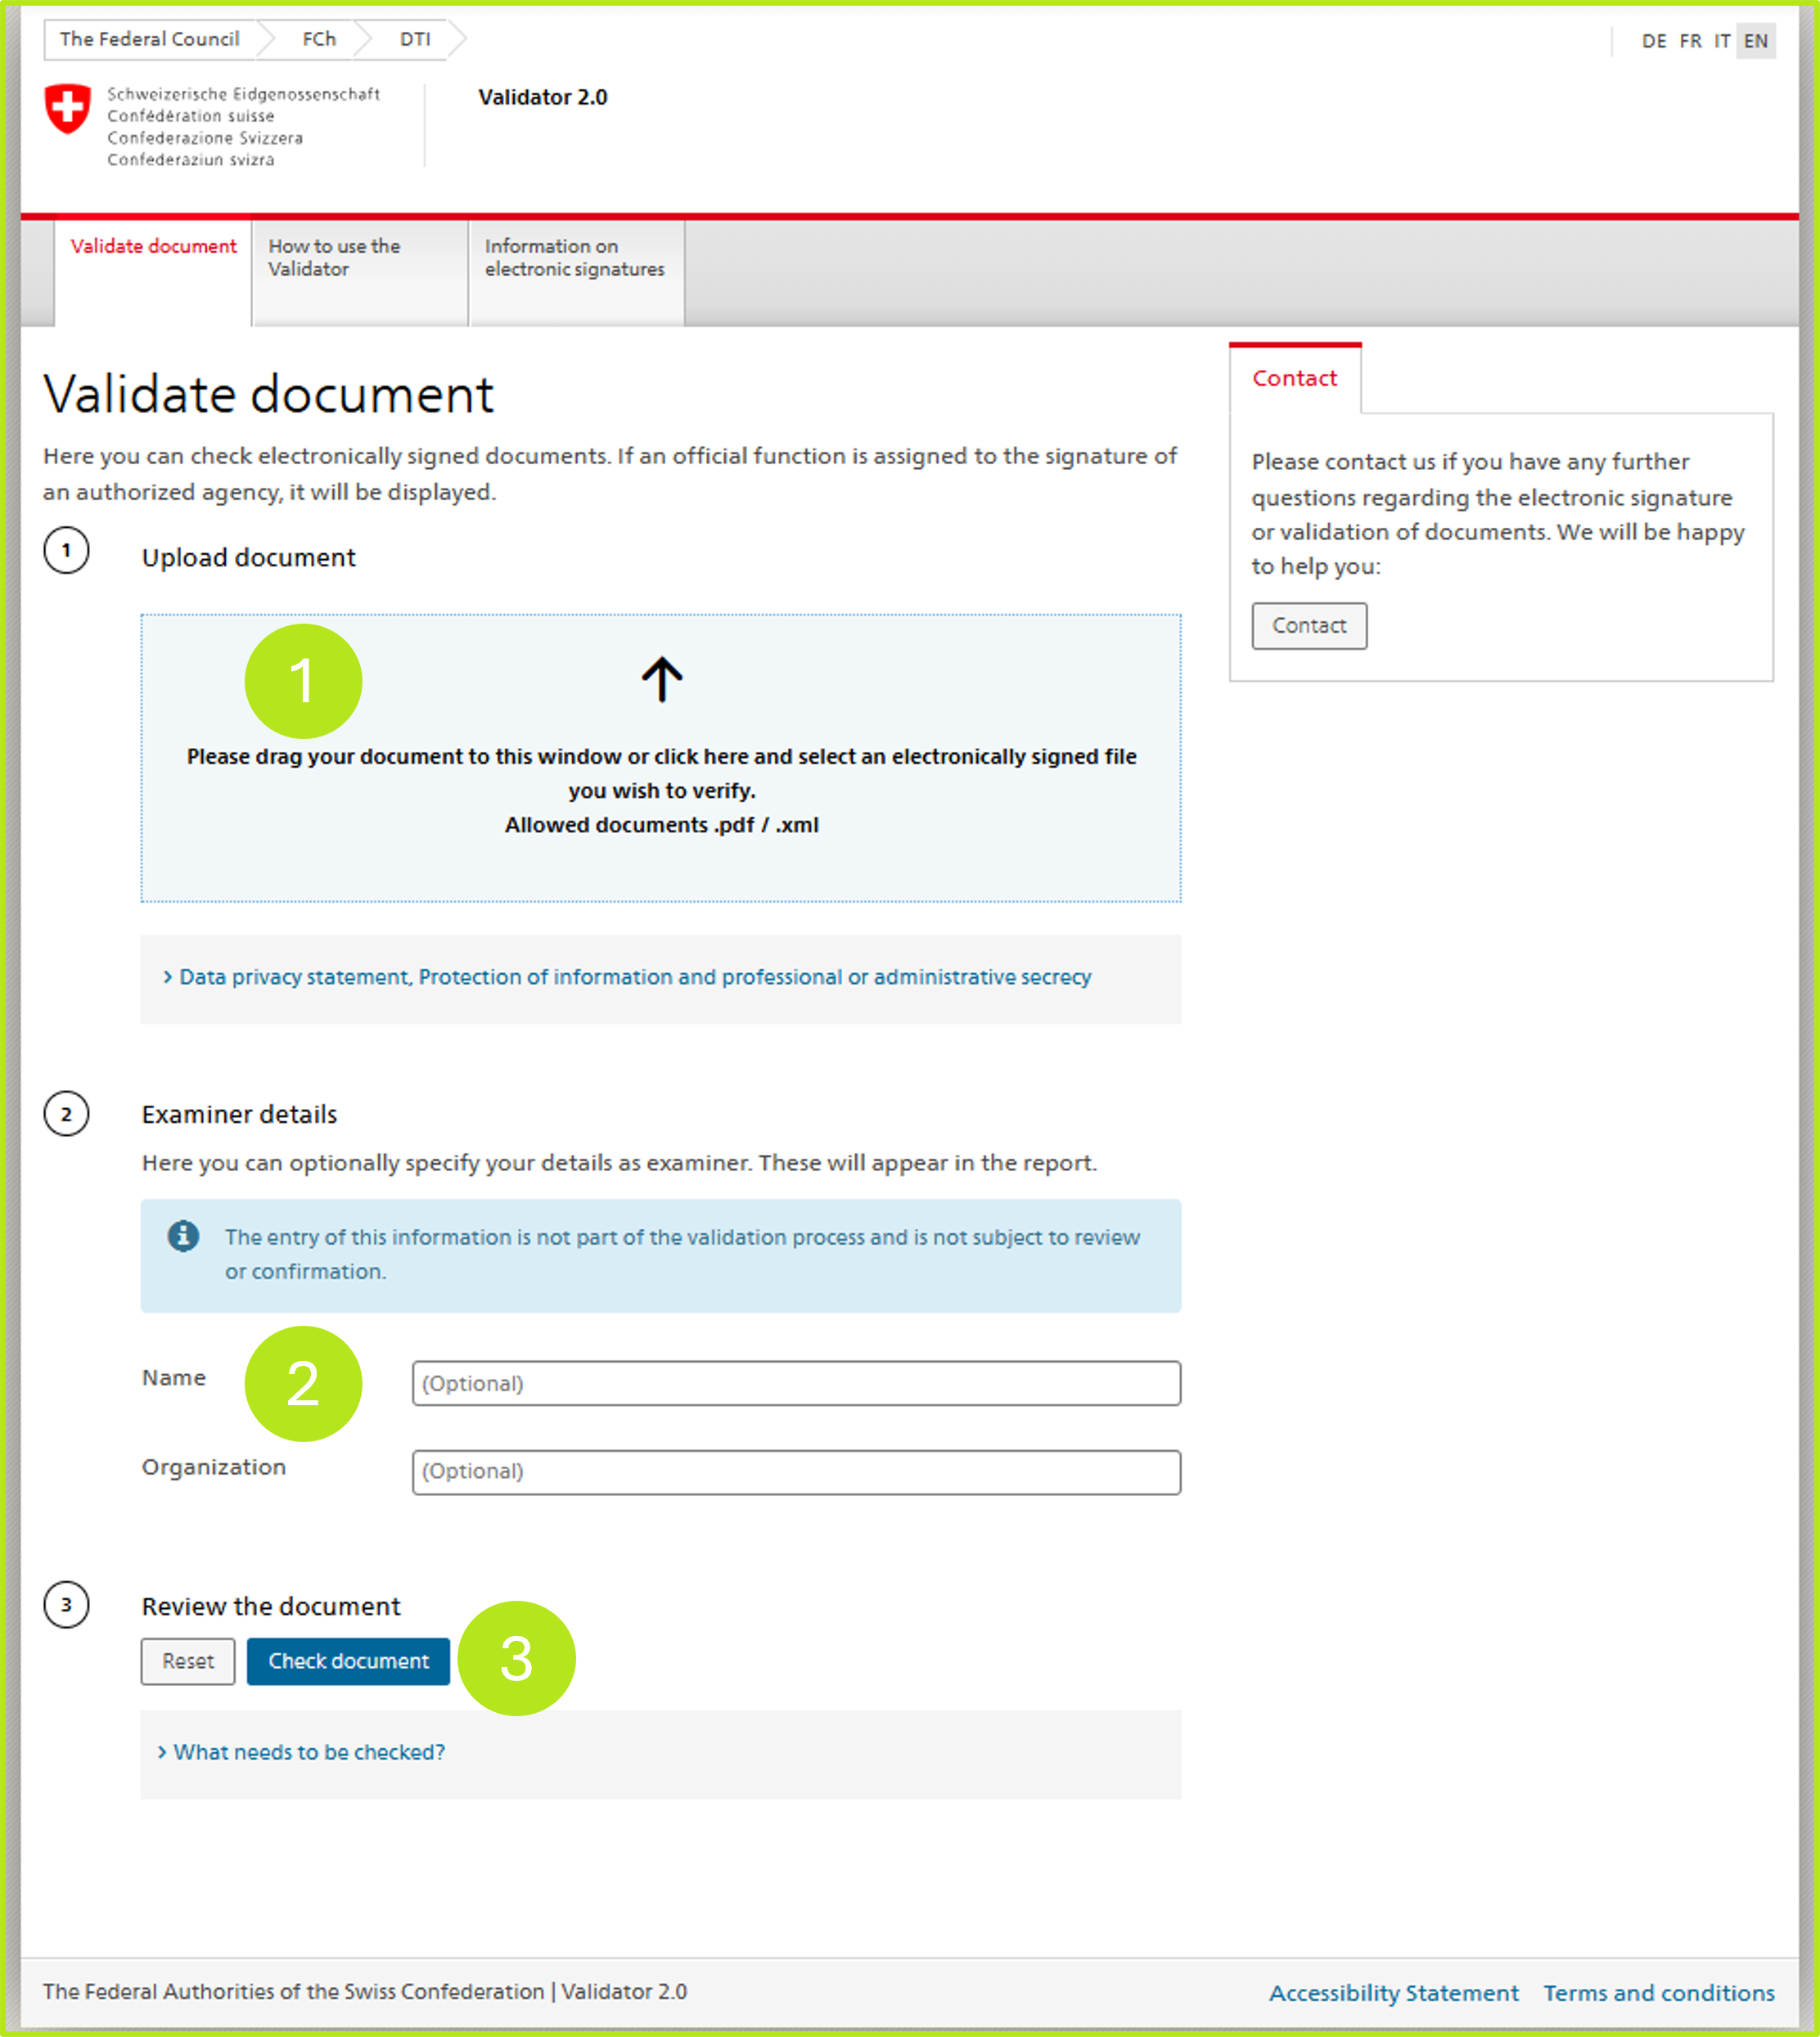Click the Review the document step 3 circle
This screenshot has height=2037, width=1820.
[66, 1605]
